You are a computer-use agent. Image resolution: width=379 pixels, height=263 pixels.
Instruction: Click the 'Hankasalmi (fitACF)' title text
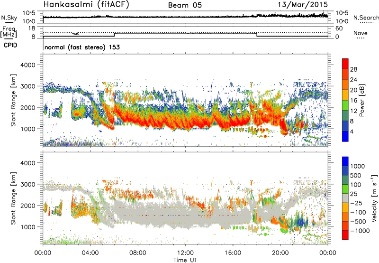(x=86, y=5)
